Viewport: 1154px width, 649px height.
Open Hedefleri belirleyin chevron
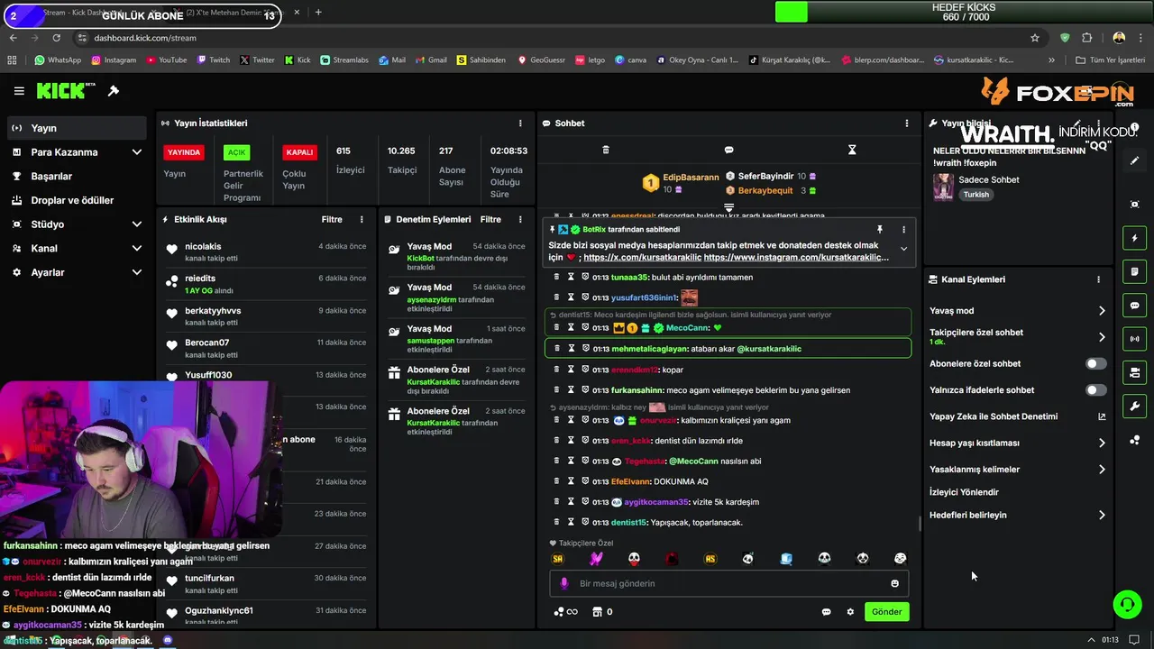click(1101, 515)
